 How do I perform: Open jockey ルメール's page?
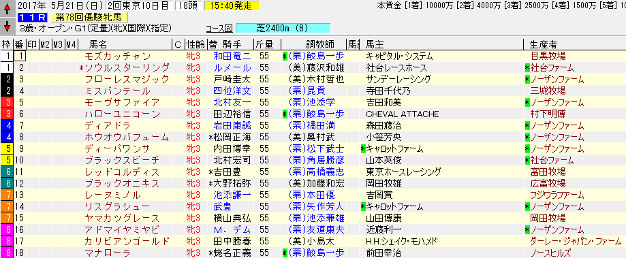[232, 68]
